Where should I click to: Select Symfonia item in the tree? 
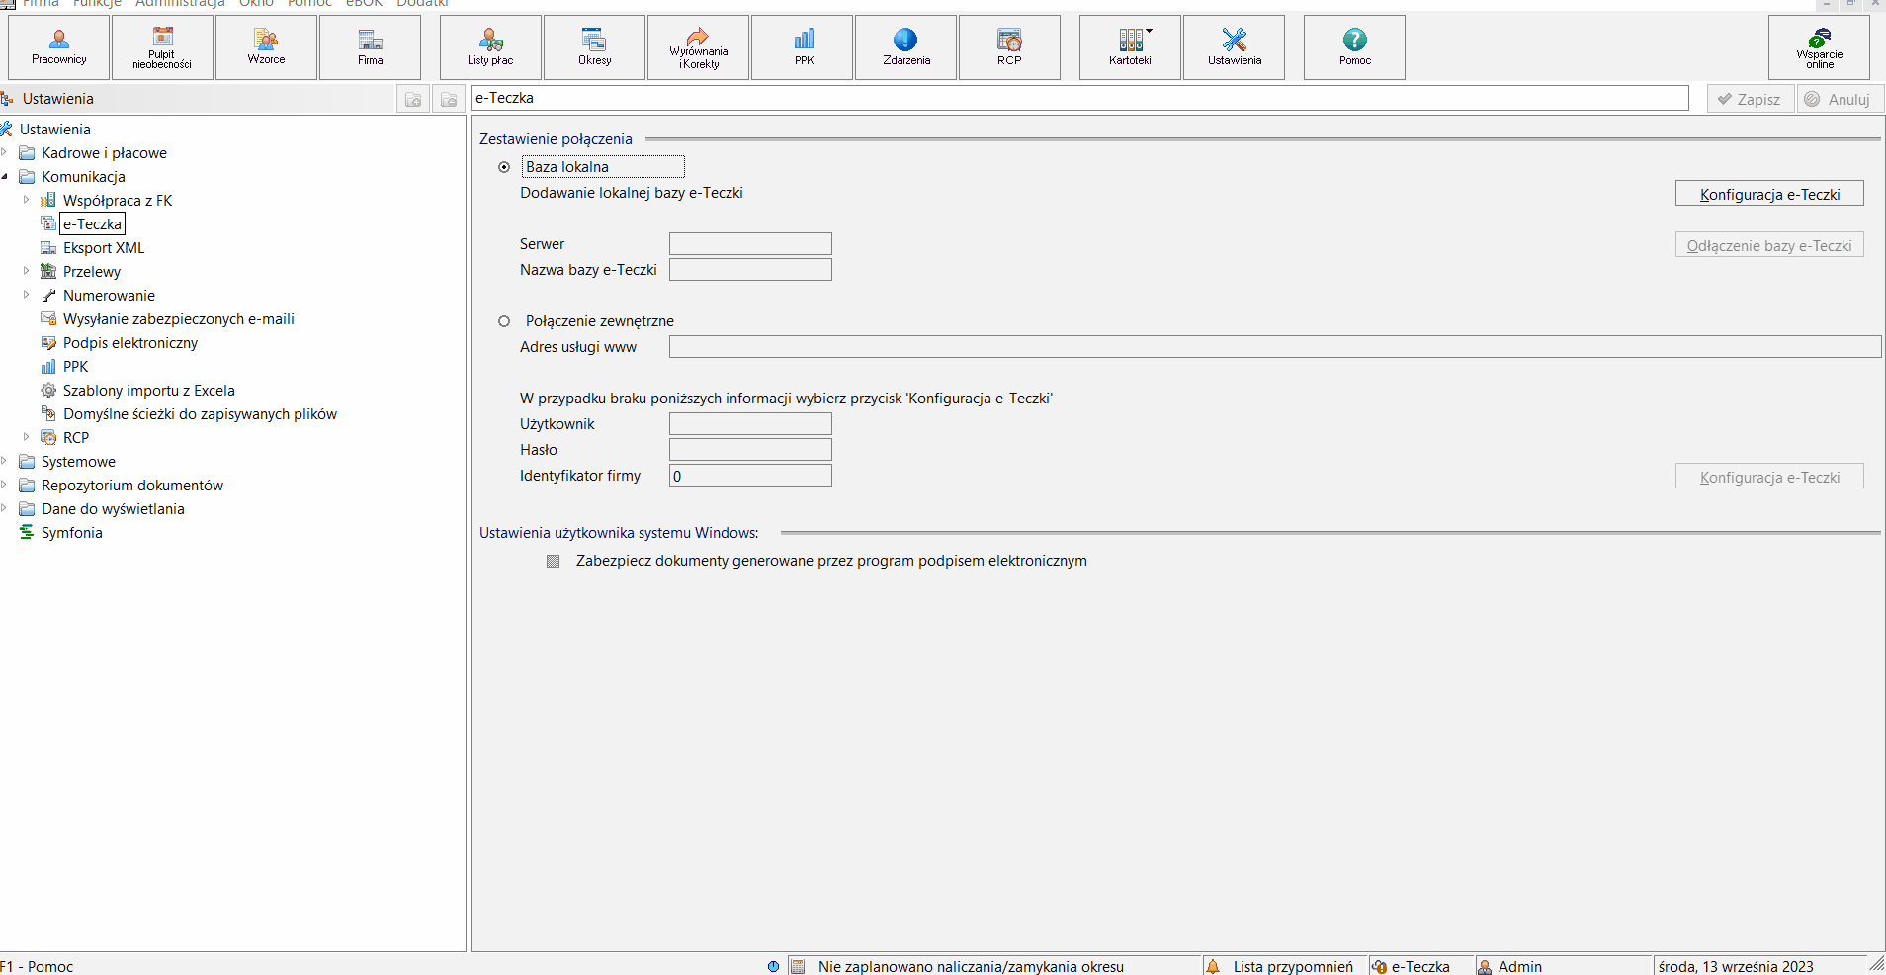tap(72, 533)
